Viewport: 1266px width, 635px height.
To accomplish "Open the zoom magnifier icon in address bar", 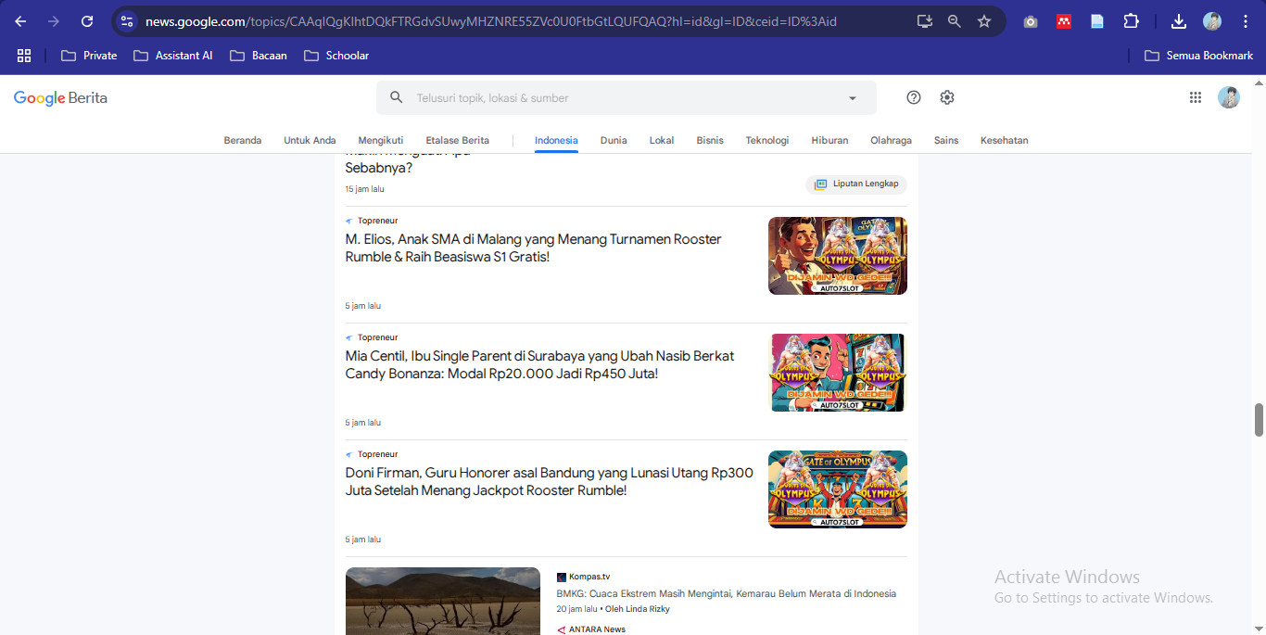I will tap(954, 21).
